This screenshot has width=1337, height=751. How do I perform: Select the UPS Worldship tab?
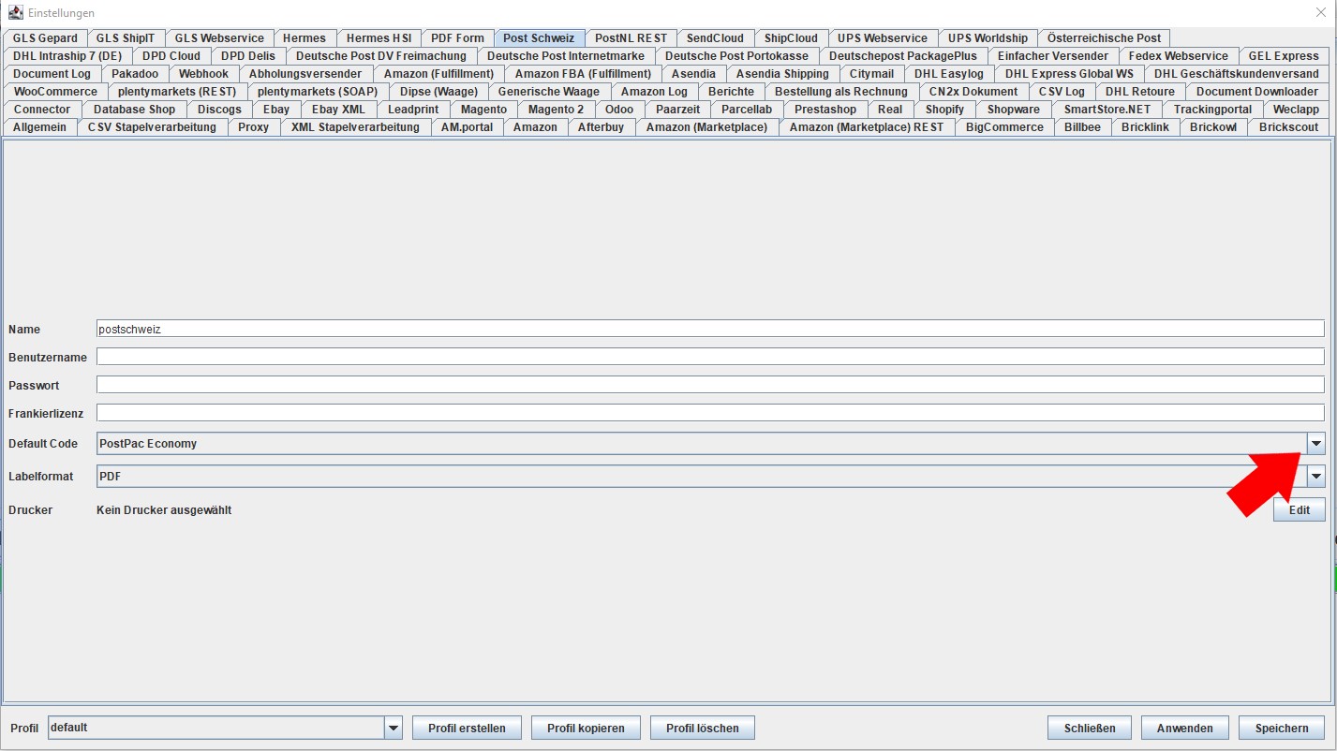point(988,38)
